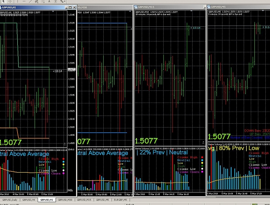
Task: Switch to the GBPUSD,H4 chart tab
Action: pyautogui.click(x=29, y=200)
